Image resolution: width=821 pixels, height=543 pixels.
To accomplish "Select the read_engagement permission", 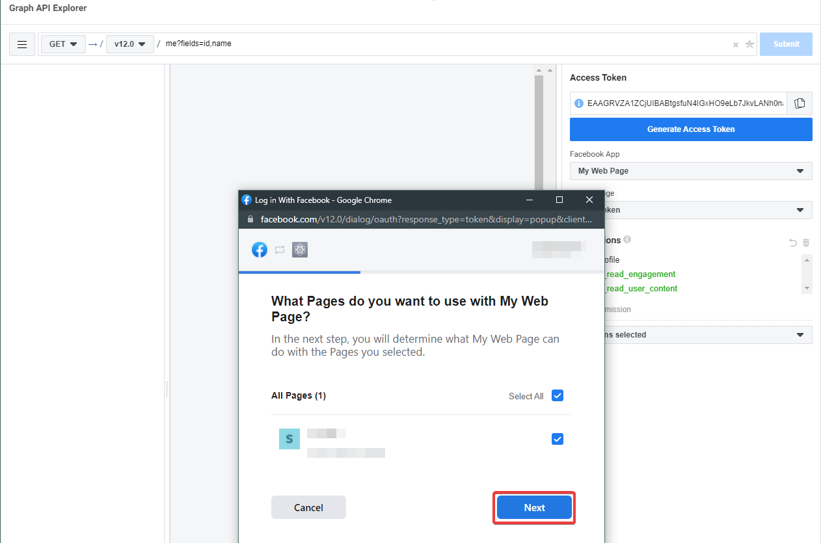I will point(640,274).
